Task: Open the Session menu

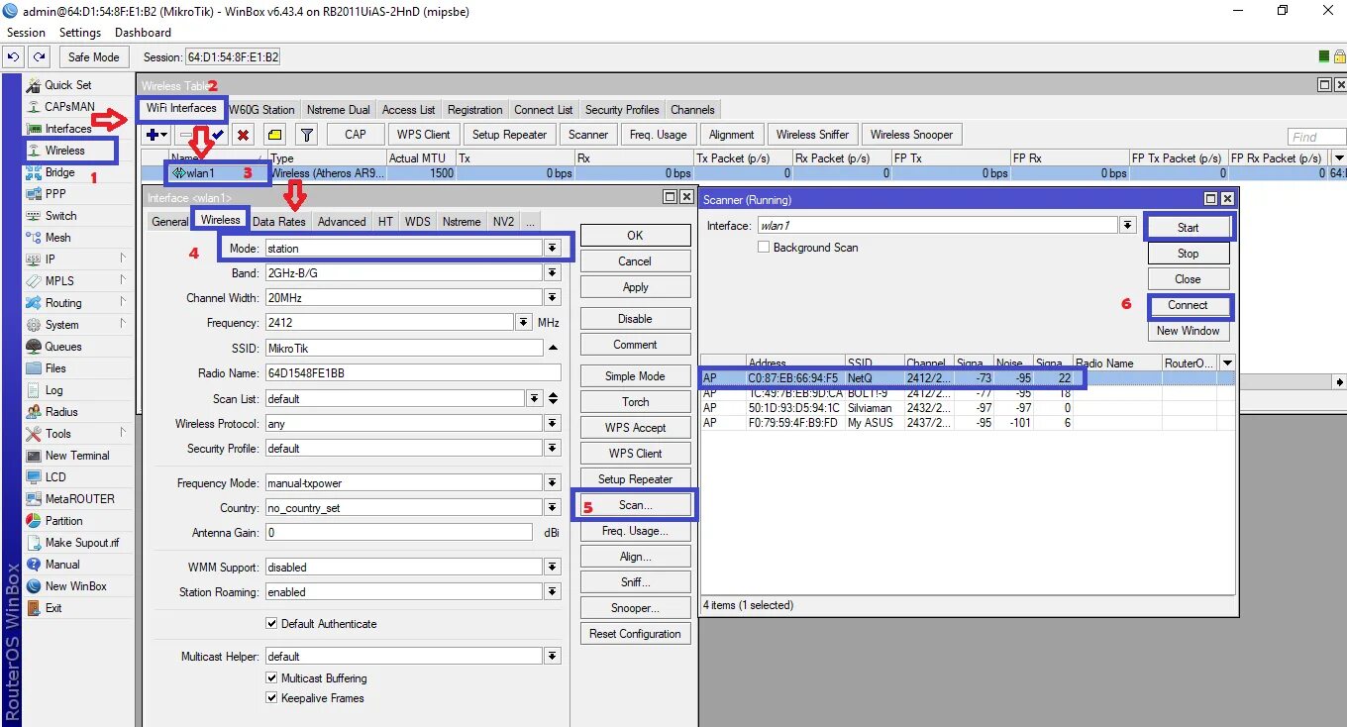Action: pyautogui.click(x=26, y=33)
